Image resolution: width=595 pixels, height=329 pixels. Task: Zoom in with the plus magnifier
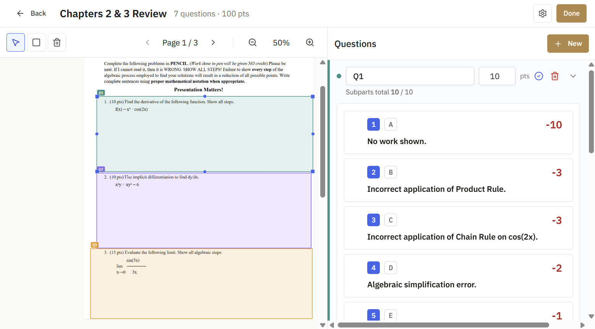click(310, 42)
